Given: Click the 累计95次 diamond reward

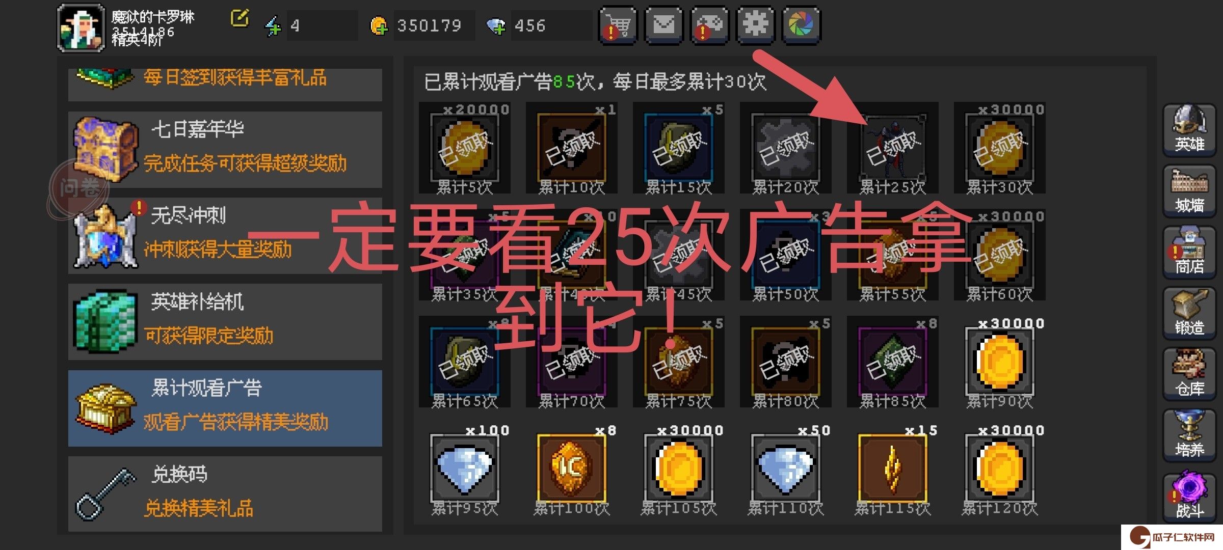Looking at the screenshot, I should pos(464,470).
